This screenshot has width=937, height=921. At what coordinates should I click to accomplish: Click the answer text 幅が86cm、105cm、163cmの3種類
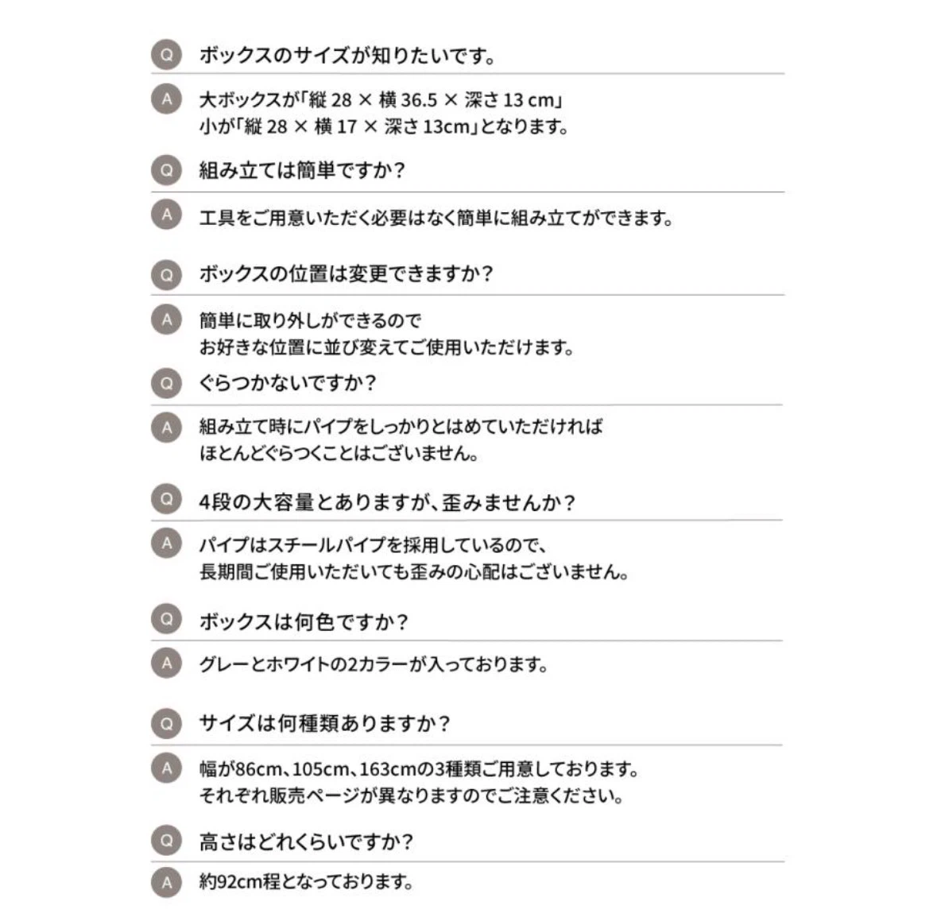(419, 768)
